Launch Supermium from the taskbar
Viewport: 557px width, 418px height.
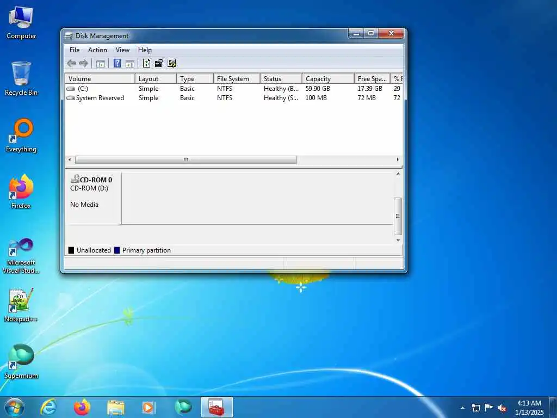click(x=183, y=407)
